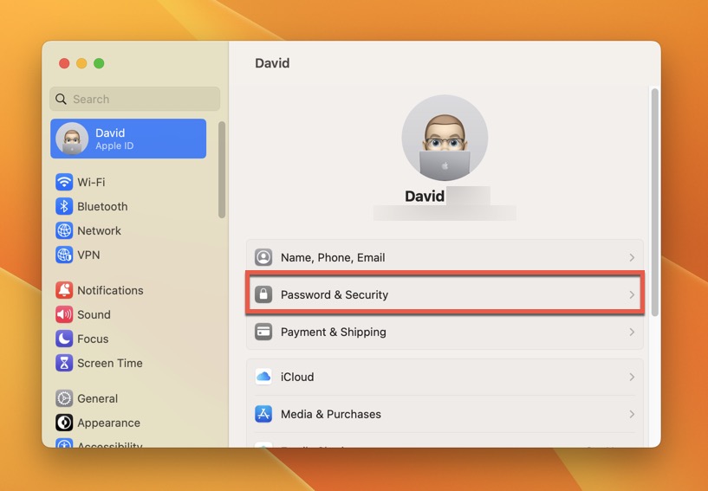Open the Media & Purchases label
Screen dimensions: 708x491
click(x=331, y=414)
